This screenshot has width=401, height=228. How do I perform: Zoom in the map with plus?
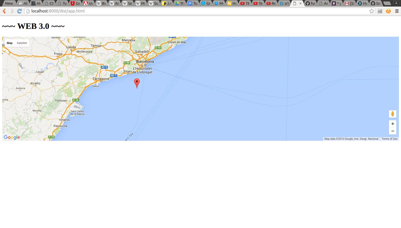(x=393, y=124)
